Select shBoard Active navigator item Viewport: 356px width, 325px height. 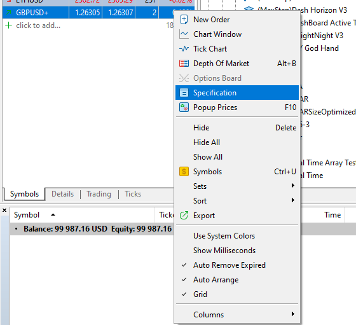click(x=328, y=23)
